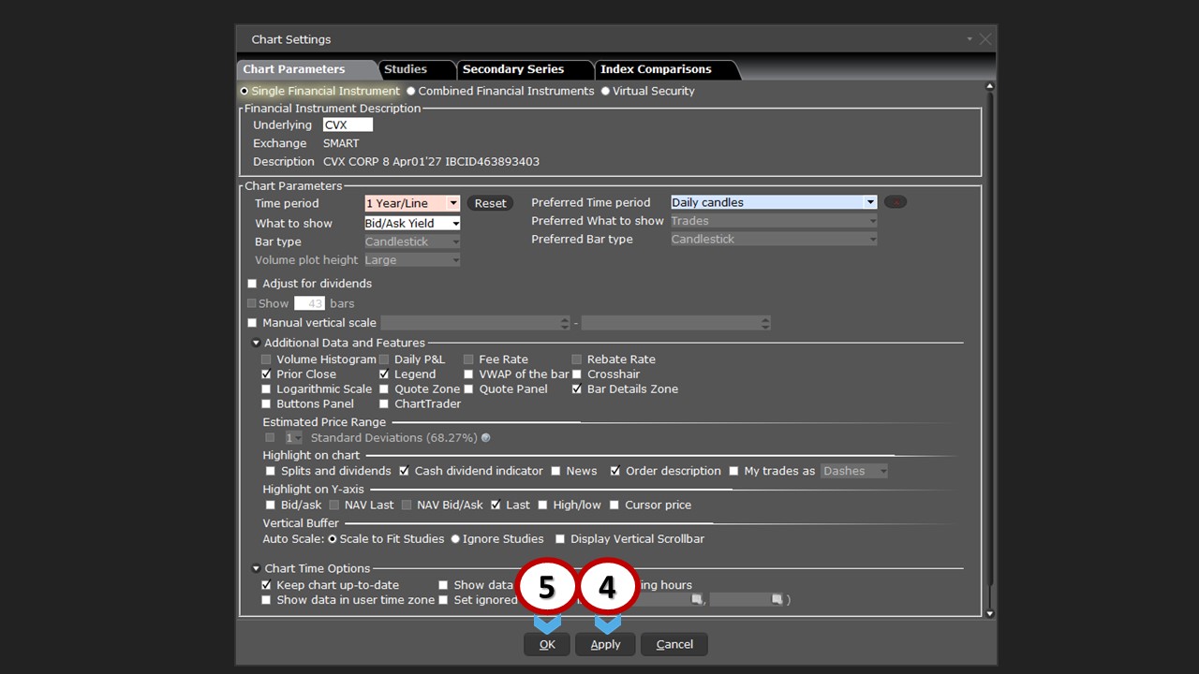Open the Index Comparisons tab
Viewport: 1199px width, 674px height.
658,69
